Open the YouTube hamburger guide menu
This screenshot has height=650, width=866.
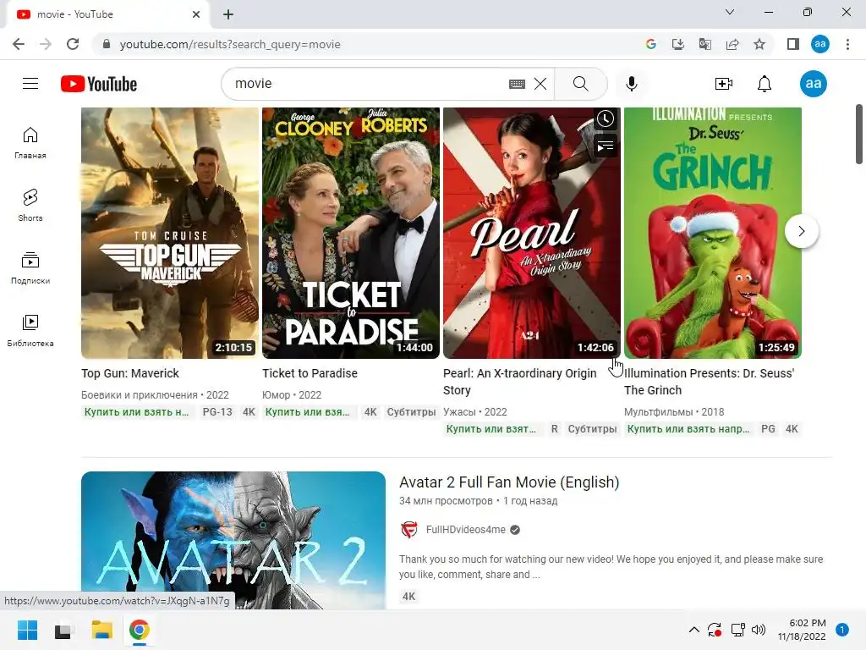tap(30, 84)
